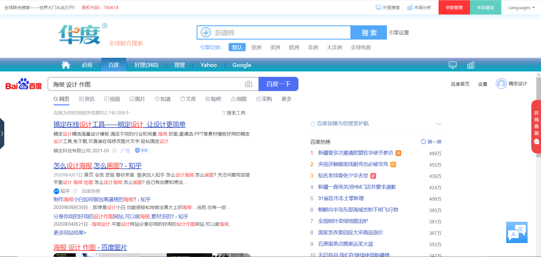This screenshot has height=257, width=541.
Task: Select 默认 engine switch
Action: [237, 47]
